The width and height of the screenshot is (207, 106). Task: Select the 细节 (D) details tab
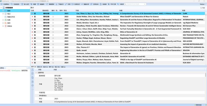(x=34, y=67)
